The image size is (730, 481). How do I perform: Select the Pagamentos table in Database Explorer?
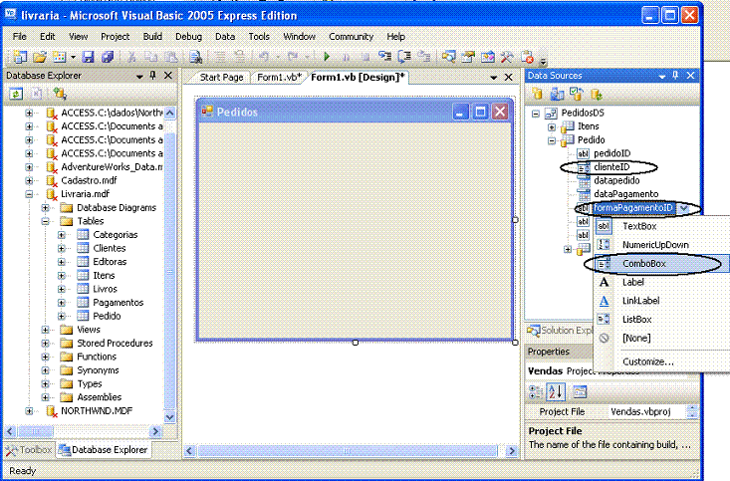pos(119,303)
